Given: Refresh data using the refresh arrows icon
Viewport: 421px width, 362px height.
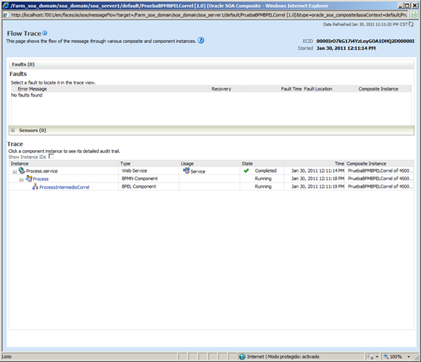Looking at the screenshot, I should pos(411,24).
